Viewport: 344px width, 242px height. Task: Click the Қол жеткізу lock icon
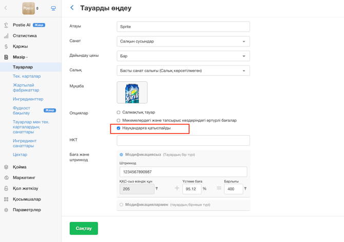pos(6,188)
